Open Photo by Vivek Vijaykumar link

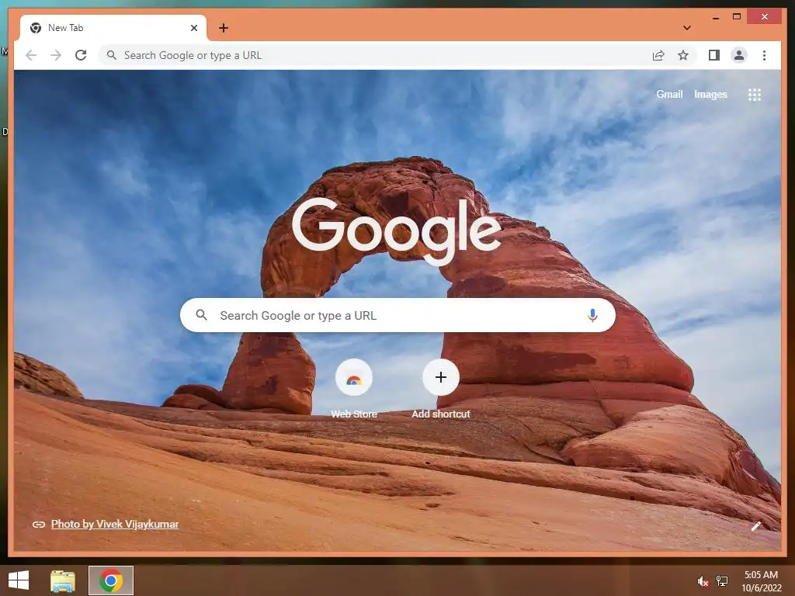click(x=115, y=524)
